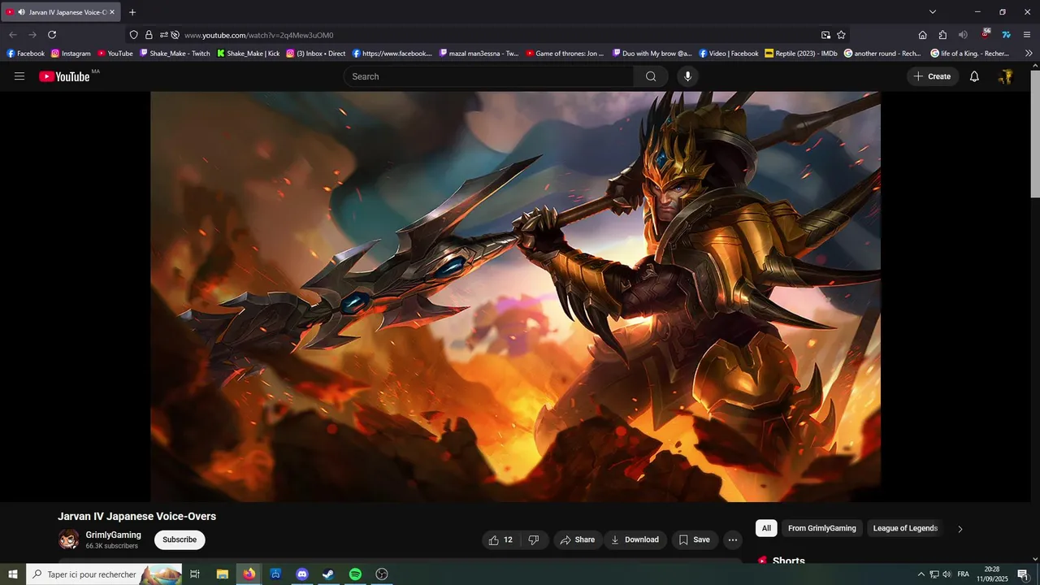Image resolution: width=1040 pixels, height=585 pixels.
Task: Share the video
Action: pos(578,539)
